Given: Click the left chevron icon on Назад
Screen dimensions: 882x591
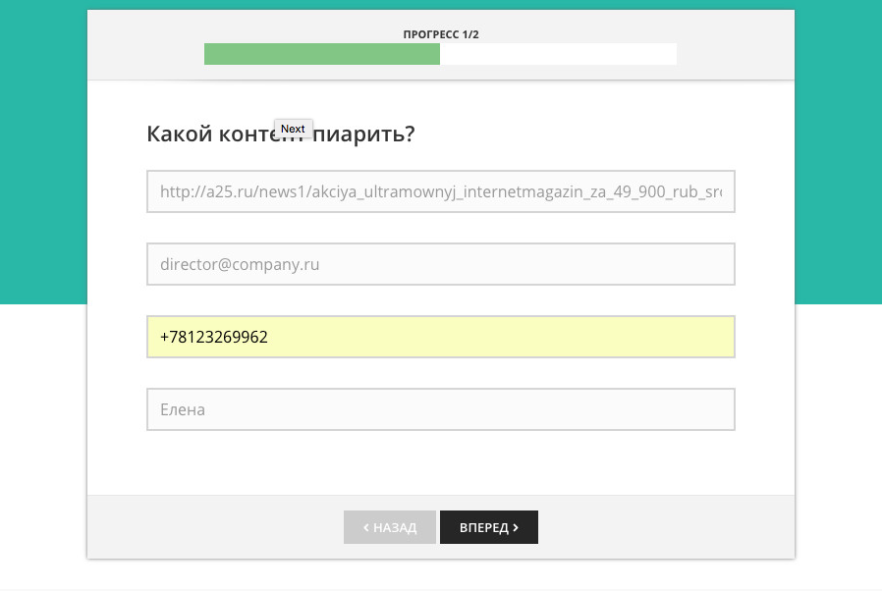Looking at the screenshot, I should (366, 528).
